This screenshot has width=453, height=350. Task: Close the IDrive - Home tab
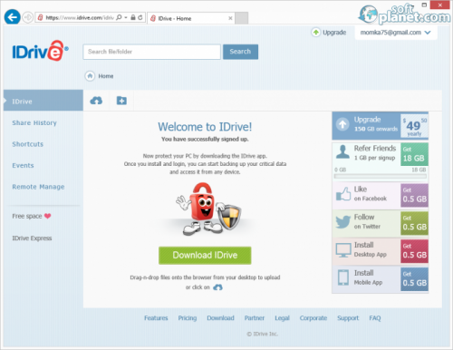coord(230,18)
